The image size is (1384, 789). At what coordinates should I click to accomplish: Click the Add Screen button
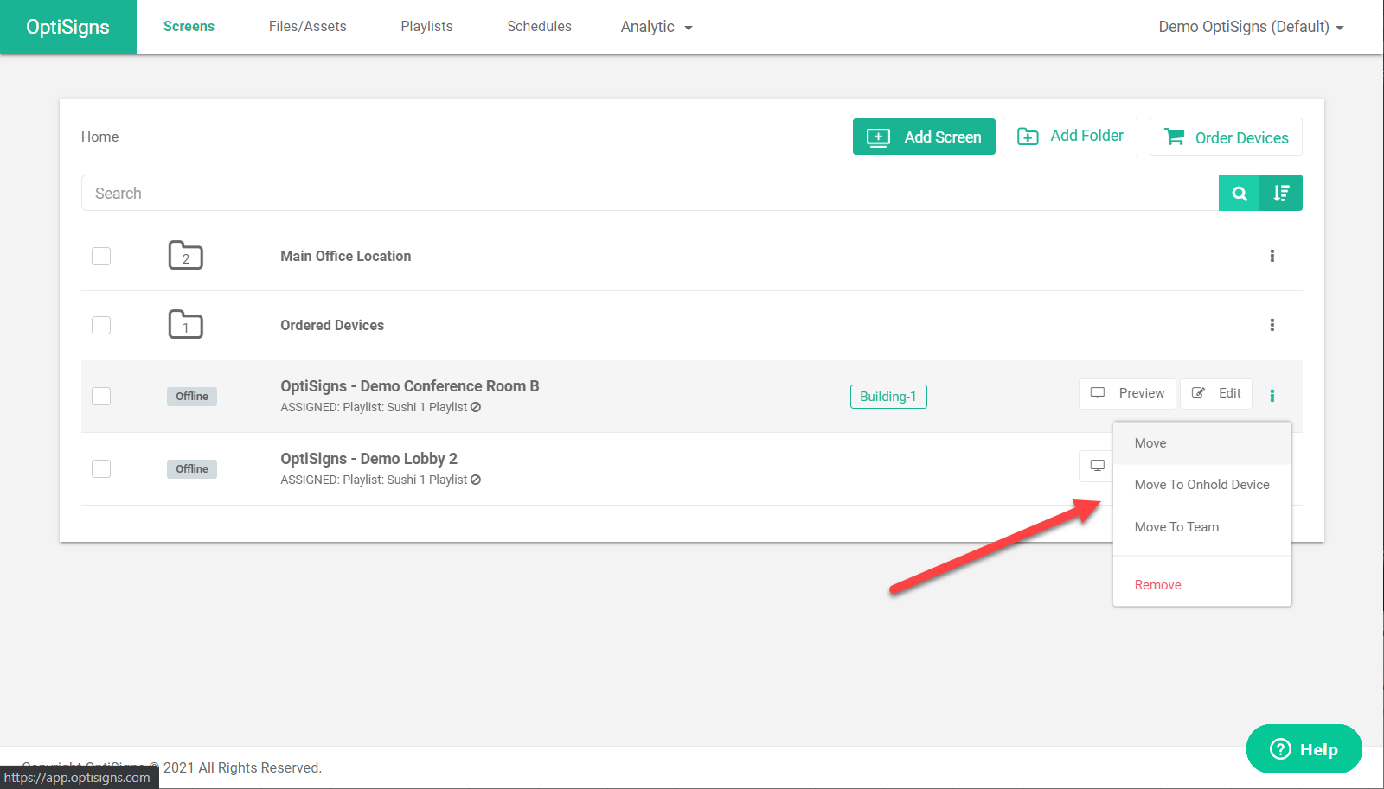[924, 137]
